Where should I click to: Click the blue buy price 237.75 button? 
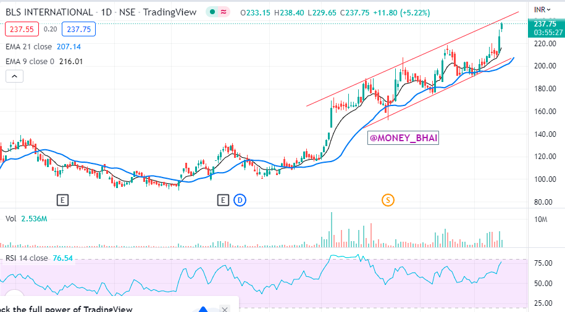pos(78,29)
